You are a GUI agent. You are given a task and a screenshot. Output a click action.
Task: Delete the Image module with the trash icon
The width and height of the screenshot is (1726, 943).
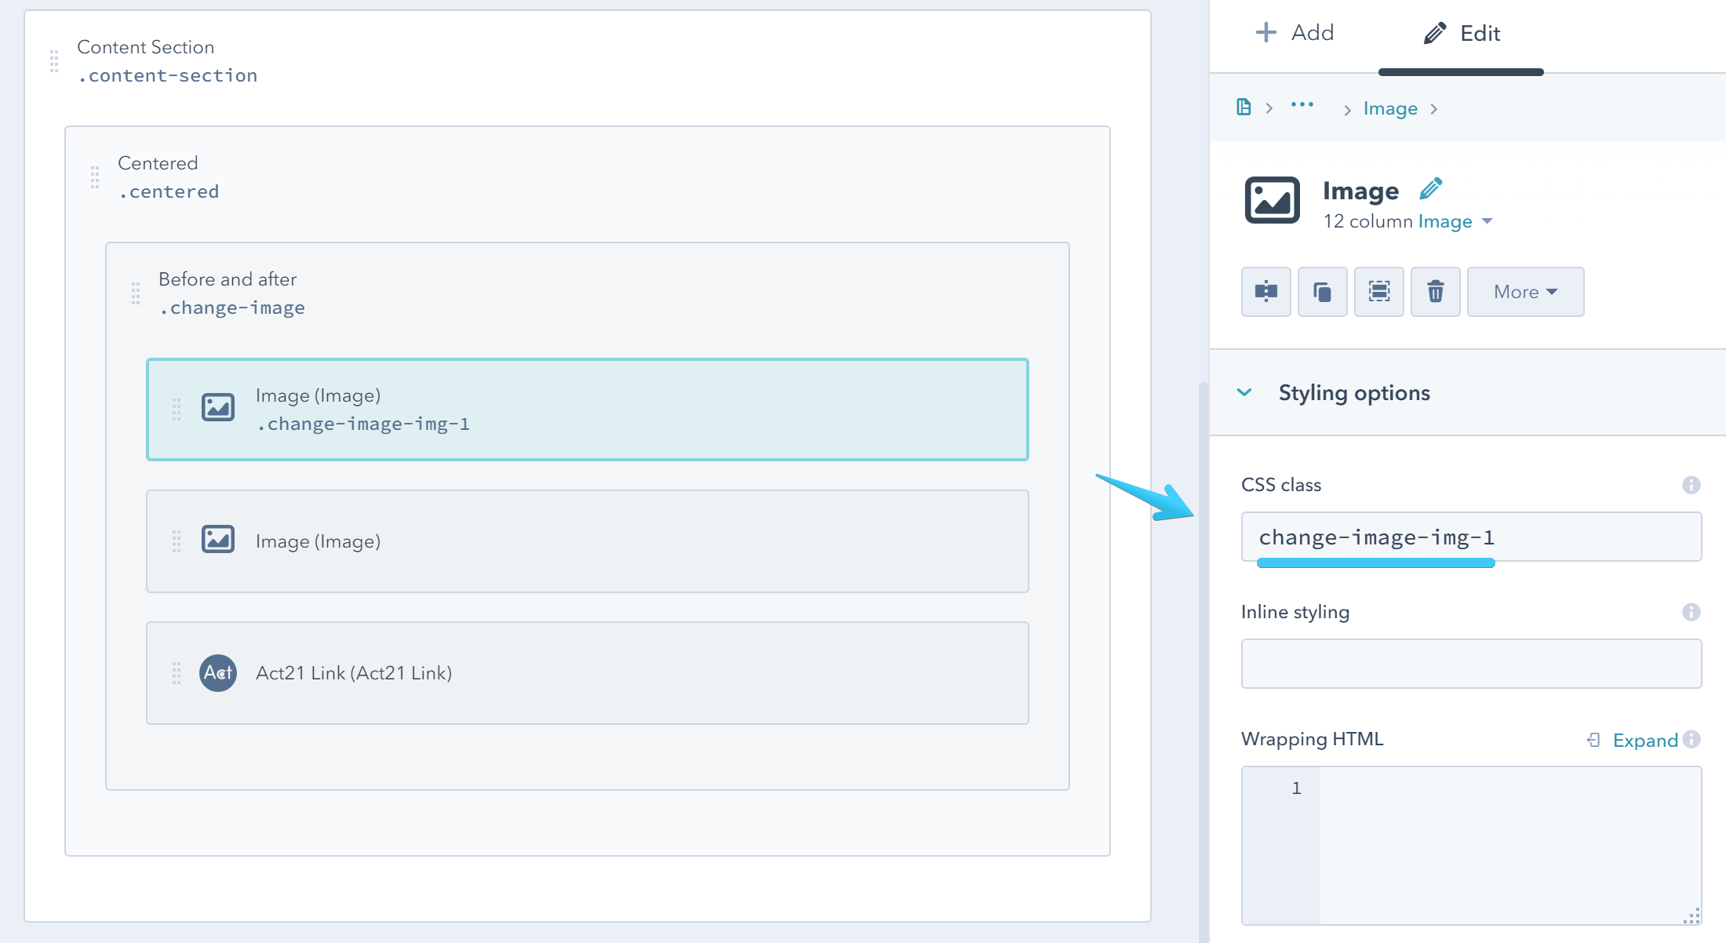(x=1435, y=292)
